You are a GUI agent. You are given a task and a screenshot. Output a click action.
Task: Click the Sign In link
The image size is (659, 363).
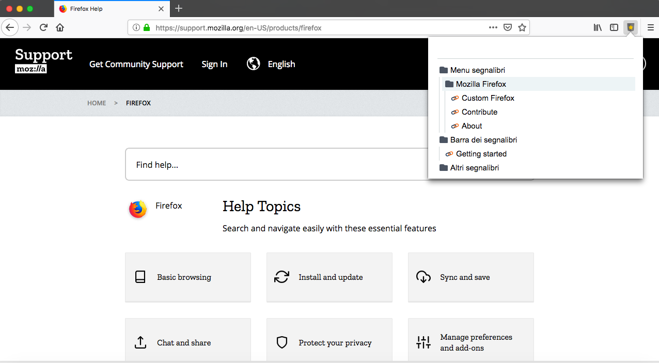(x=214, y=64)
